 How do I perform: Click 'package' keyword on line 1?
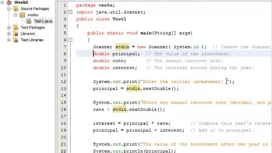click(x=86, y=6)
